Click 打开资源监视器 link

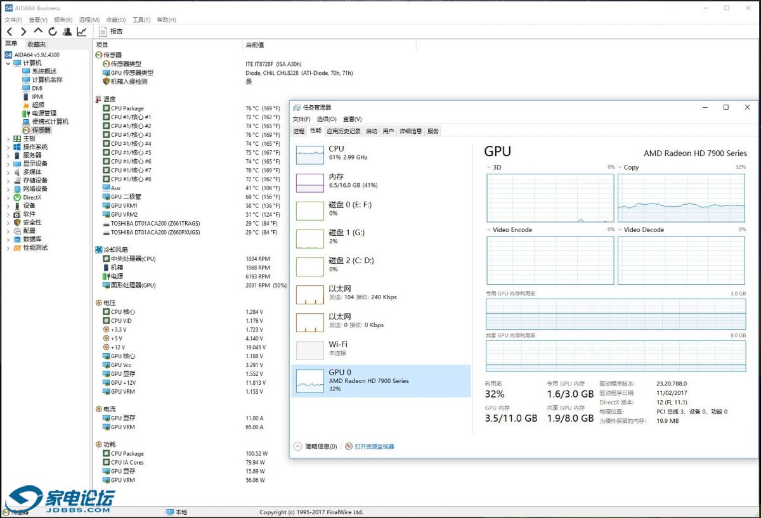[374, 446]
